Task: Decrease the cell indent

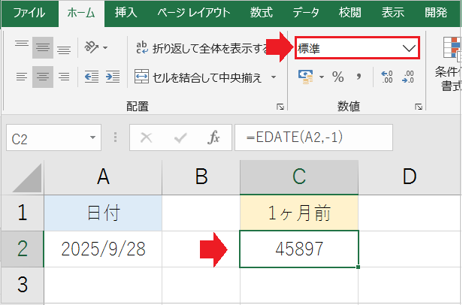Action: coord(92,77)
